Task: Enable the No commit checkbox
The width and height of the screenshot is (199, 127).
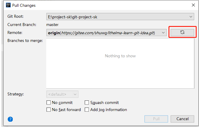Action: [49, 102]
